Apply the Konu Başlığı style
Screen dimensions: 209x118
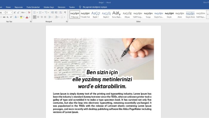117,15
